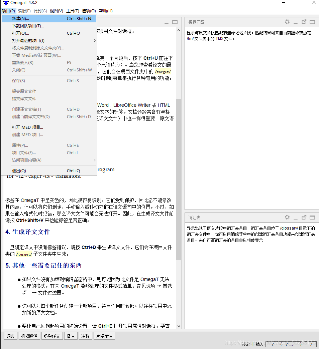The width and height of the screenshot is (319, 349).
Task: Click 将文件复制到原文文件夹(Y)... entry
Action: point(49,48)
